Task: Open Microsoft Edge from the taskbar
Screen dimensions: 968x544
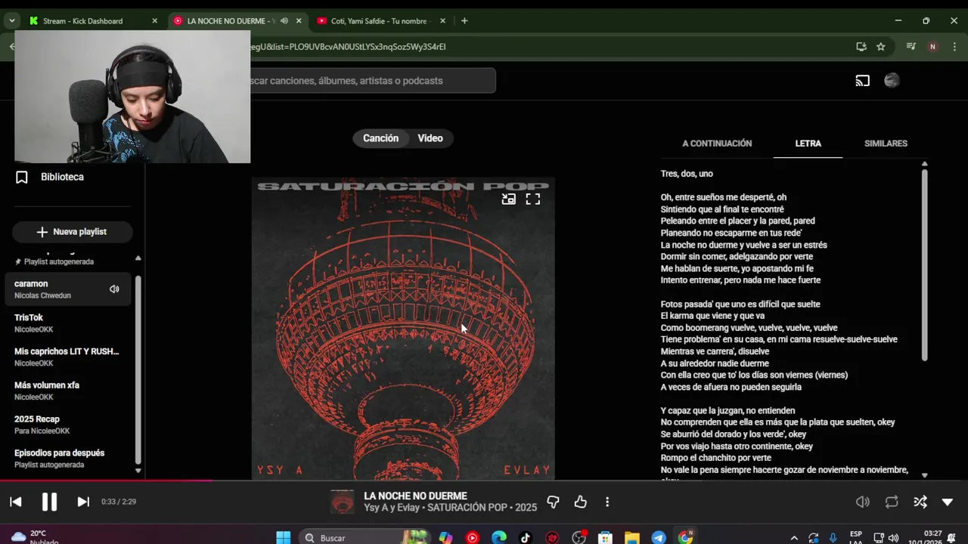Action: click(499, 538)
